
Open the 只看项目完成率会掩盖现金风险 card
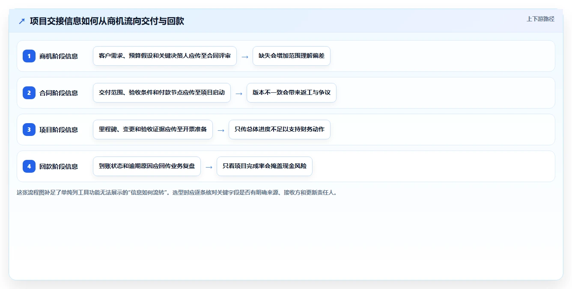265,166
